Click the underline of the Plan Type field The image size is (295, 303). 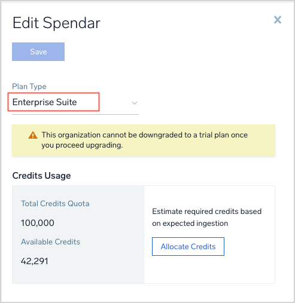click(75, 114)
